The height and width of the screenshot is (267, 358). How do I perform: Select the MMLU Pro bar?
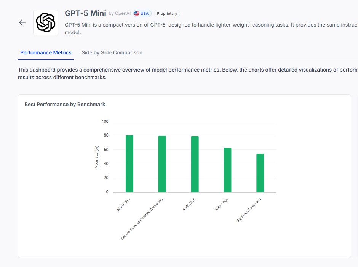pyautogui.click(x=129, y=164)
